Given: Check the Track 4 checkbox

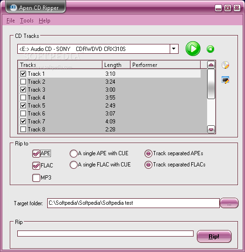Looking at the screenshot, I should pos(23,98).
